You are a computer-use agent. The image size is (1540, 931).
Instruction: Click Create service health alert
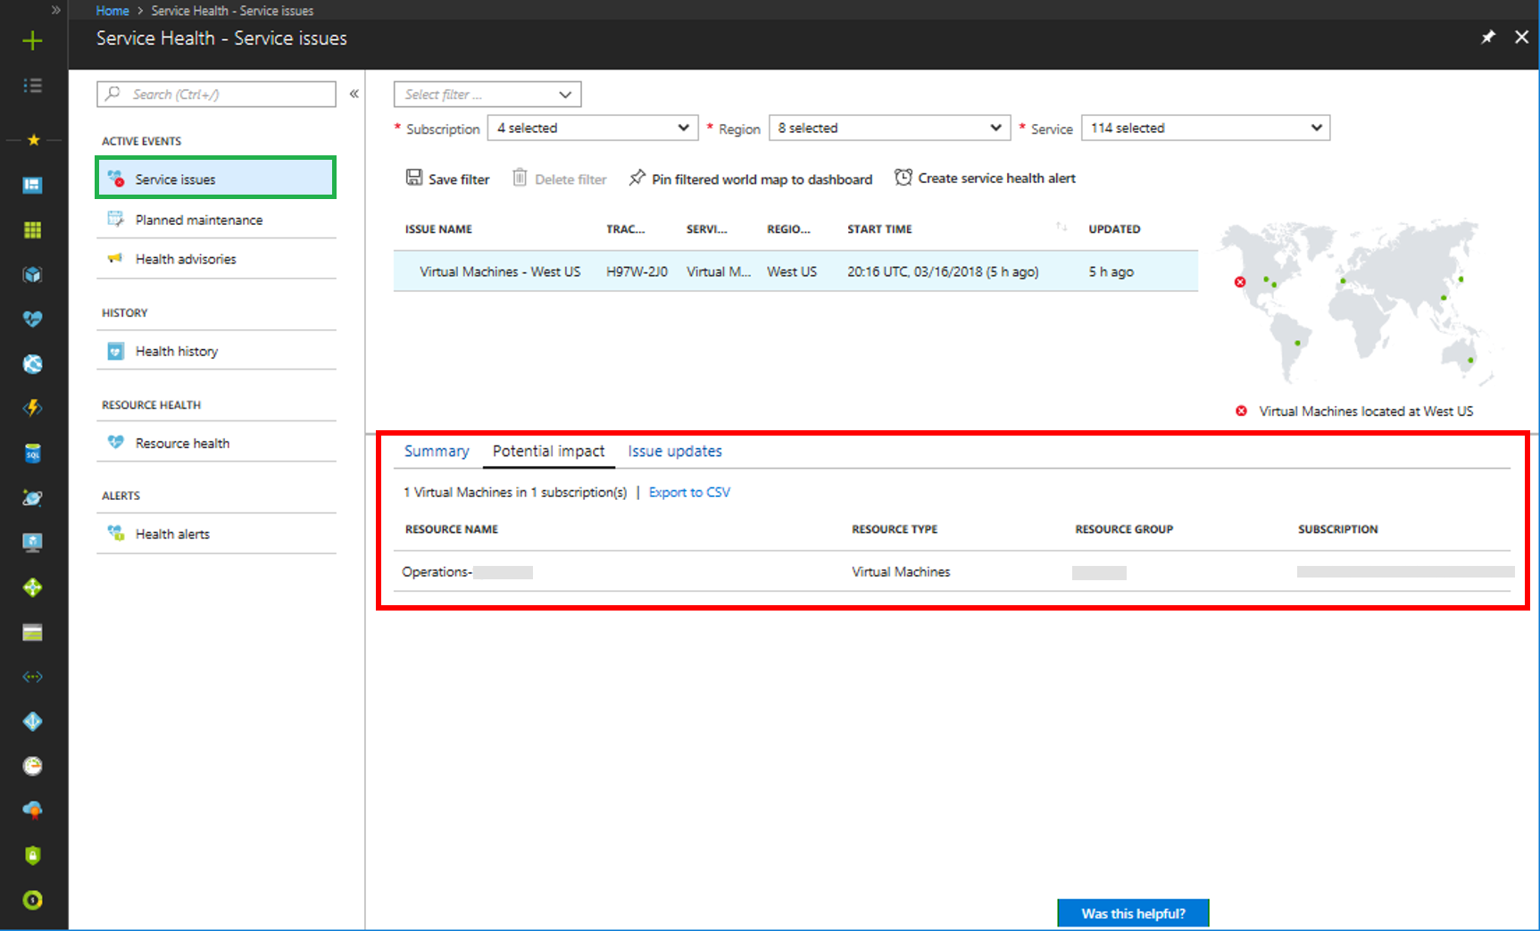point(986,178)
